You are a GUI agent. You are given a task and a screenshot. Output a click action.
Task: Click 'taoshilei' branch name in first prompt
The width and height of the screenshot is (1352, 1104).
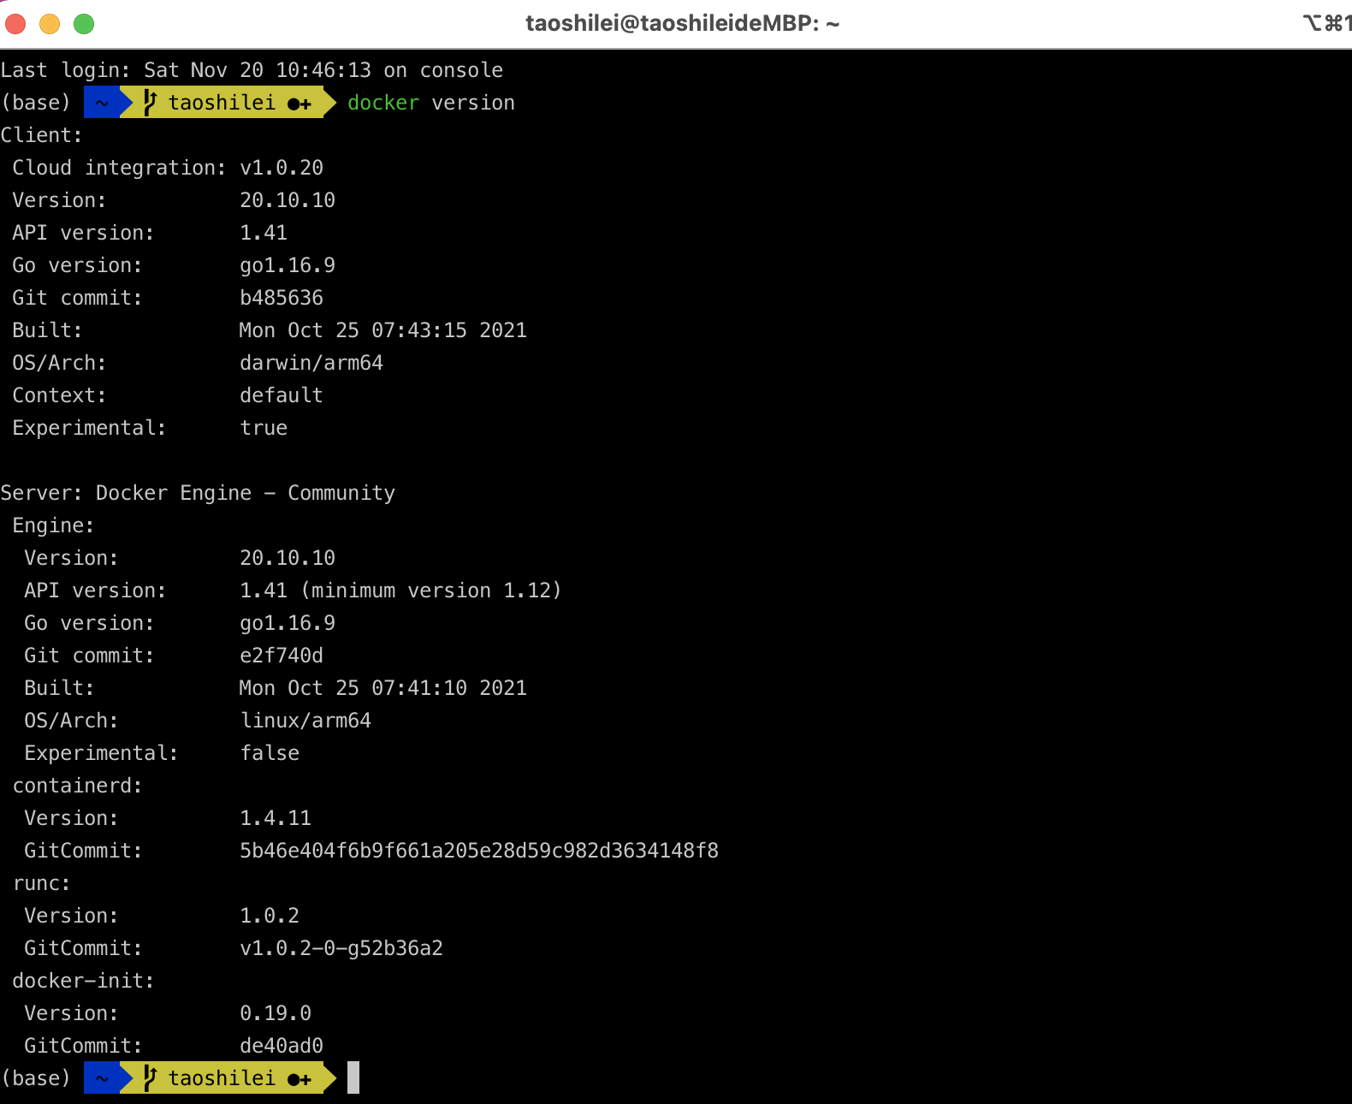pos(222,103)
